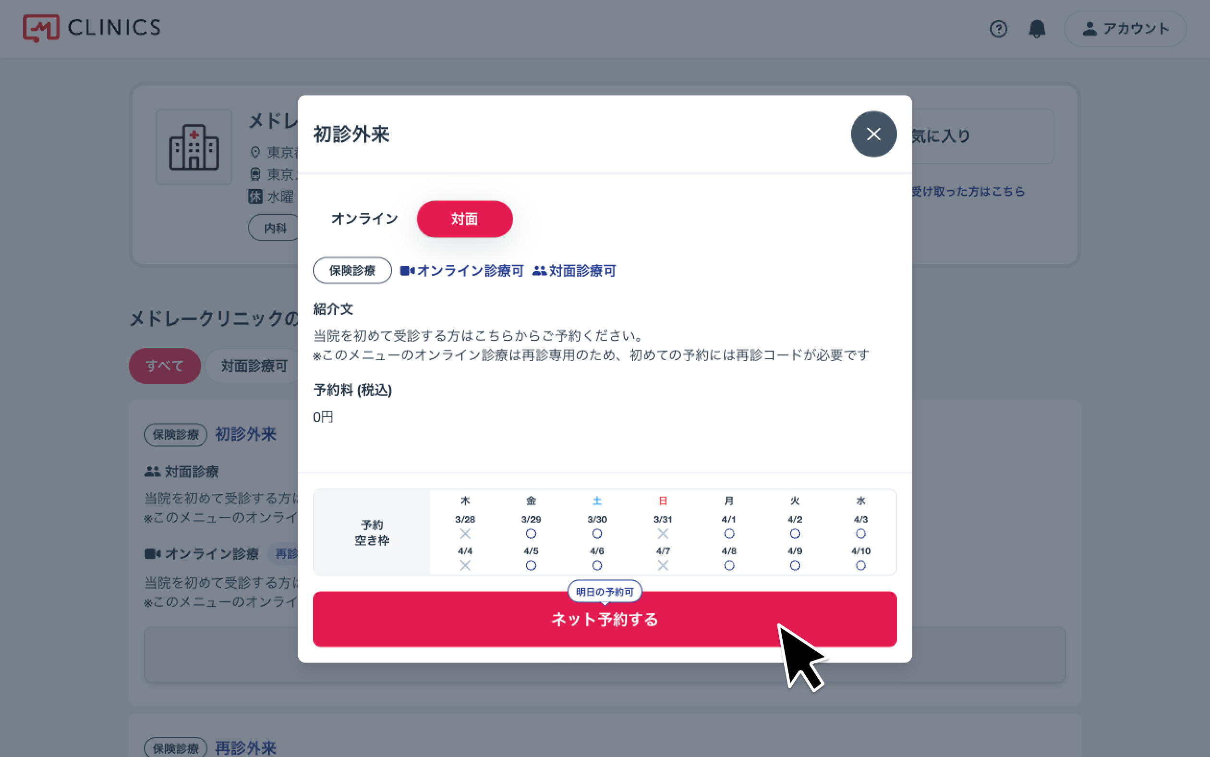Click the online diagnosis camera icon
This screenshot has width=1210, height=757.
(x=405, y=270)
